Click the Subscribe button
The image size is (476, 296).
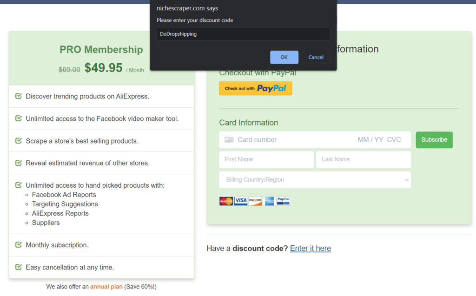point(434,140)
